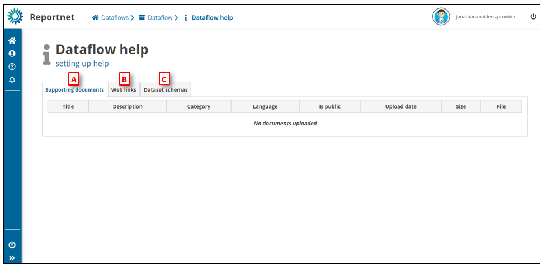542x264 pixels.
Task: Click the Title column header
Action: pos(68,106)
